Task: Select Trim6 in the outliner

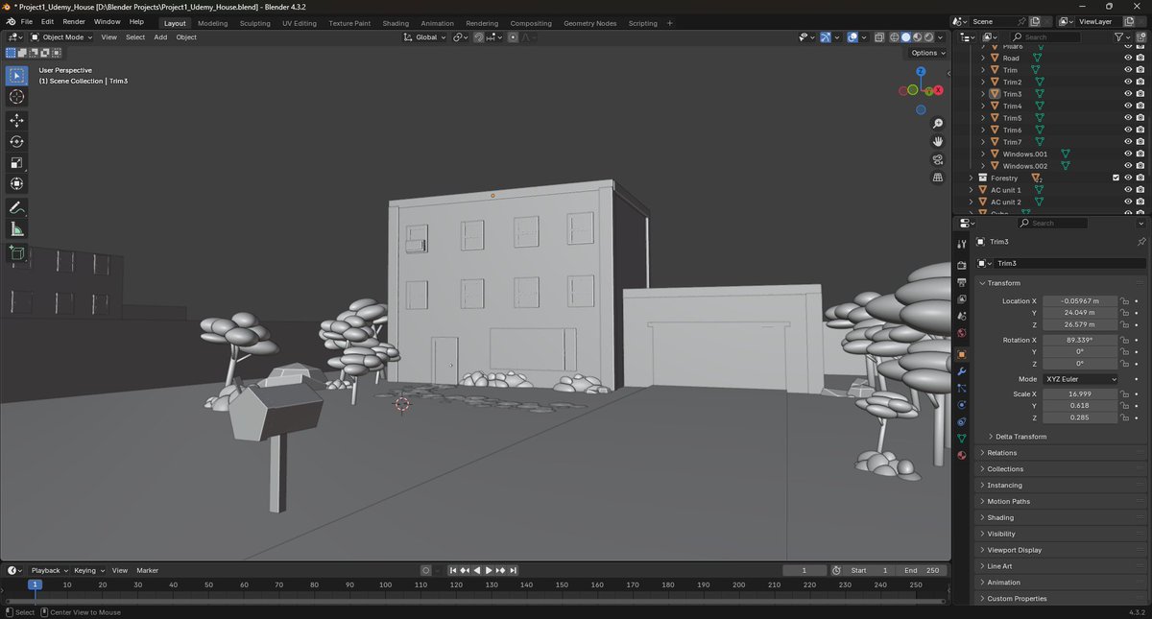Action: click(x=1013, y=130)
